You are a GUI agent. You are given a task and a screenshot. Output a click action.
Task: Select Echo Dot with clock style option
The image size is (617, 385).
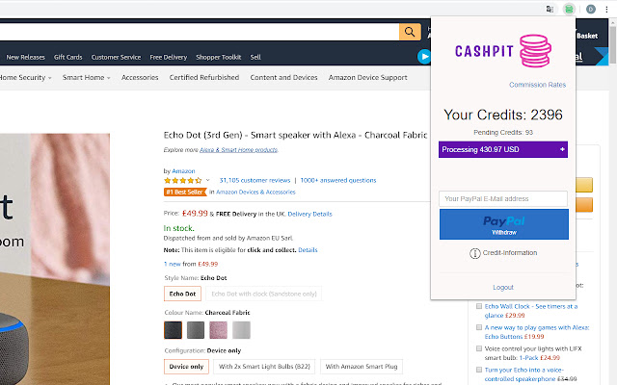263,294
